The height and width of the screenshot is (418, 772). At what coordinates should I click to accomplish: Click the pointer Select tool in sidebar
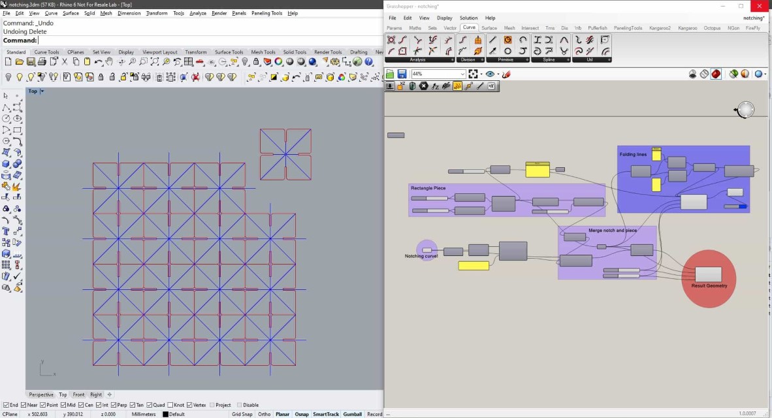(6, 95)
